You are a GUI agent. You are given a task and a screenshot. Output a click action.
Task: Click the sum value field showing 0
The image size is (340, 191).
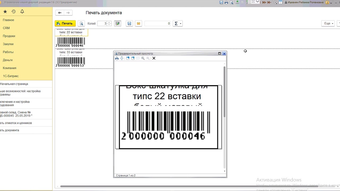click(x=158, y=23)
